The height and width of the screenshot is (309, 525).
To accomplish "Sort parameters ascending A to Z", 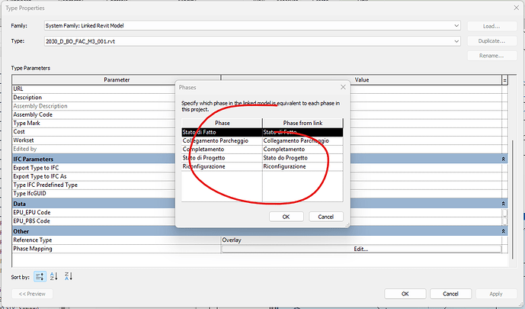I will pos(55,276).
